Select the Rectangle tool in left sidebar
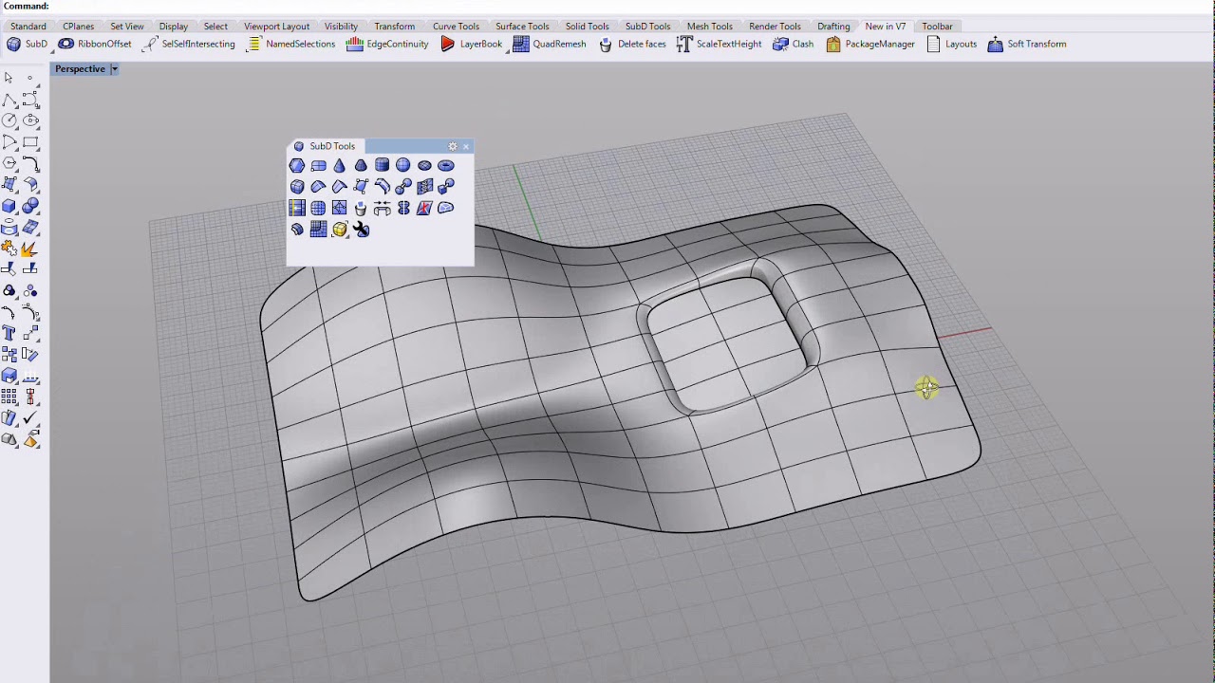Viewport: 1215px width, 683px height. tap(30, 142)
